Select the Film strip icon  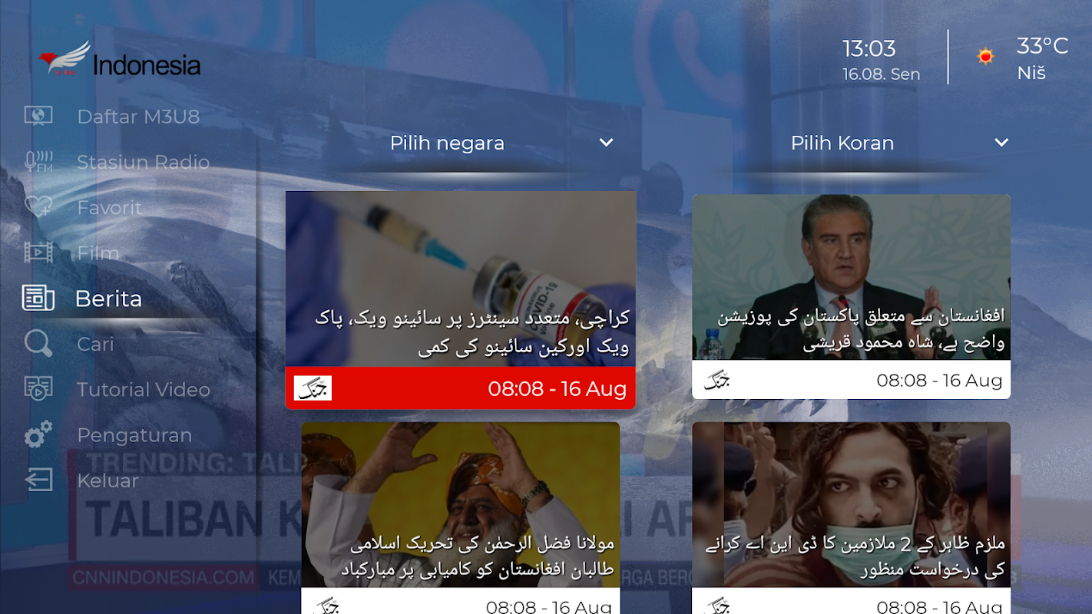pos(38,253)
